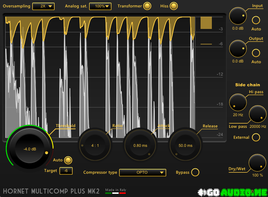Click the Target field showing -6

66,171
